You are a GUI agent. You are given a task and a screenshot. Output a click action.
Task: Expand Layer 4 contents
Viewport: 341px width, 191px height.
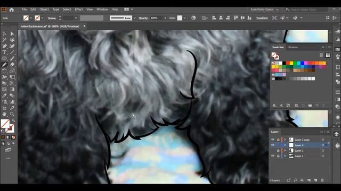click(285, 145)
